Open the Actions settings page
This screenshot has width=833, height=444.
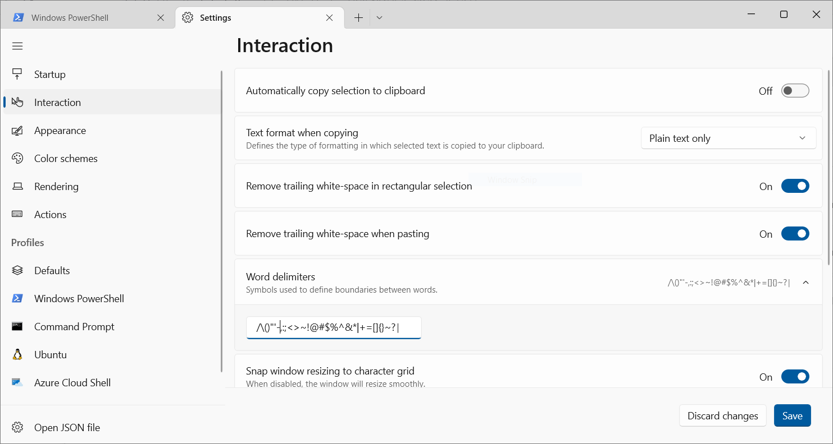[51, 214]
